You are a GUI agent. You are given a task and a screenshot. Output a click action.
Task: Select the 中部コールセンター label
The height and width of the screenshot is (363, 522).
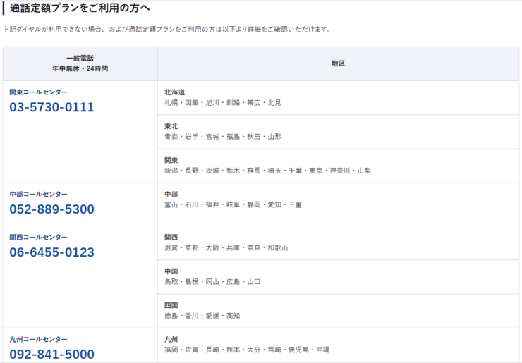pyautogui.click(x=39, y=194)
